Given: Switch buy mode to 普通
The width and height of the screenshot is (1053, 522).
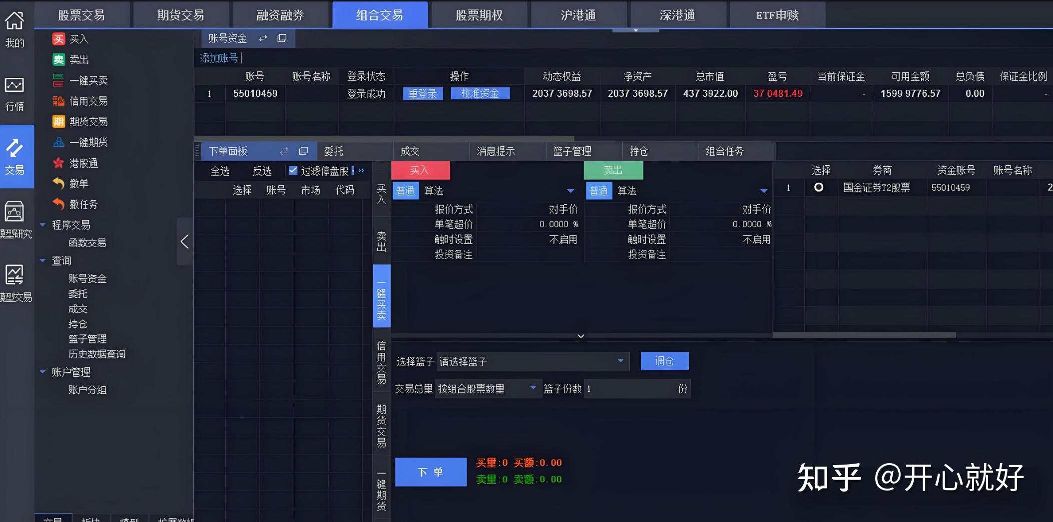Looking at the screenshot, I should 405,190.
